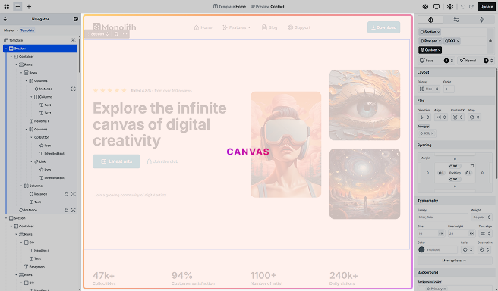Screen dimensions: 498x291
Task: Open the Preview Contact selector
Action: click(x=267, y=6)
